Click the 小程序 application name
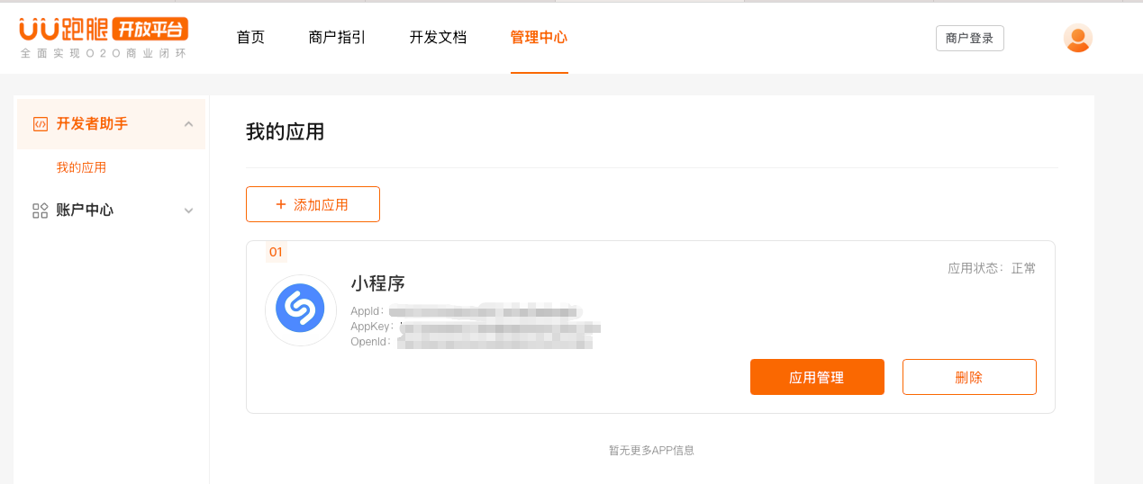 pyautogui.click(x=377, y=283)
